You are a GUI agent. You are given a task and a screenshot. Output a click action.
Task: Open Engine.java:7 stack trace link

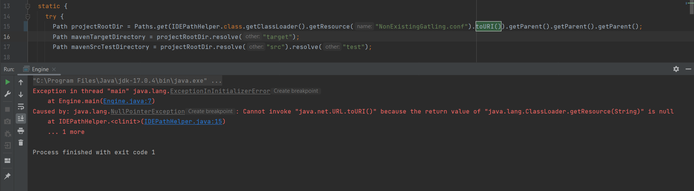tap(127, 101)
